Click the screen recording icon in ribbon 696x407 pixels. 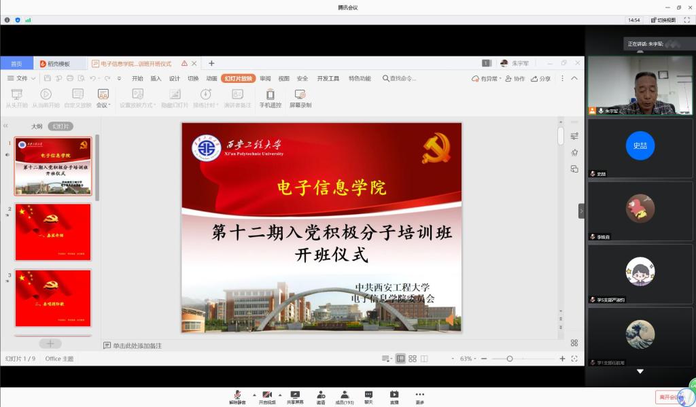300,98
